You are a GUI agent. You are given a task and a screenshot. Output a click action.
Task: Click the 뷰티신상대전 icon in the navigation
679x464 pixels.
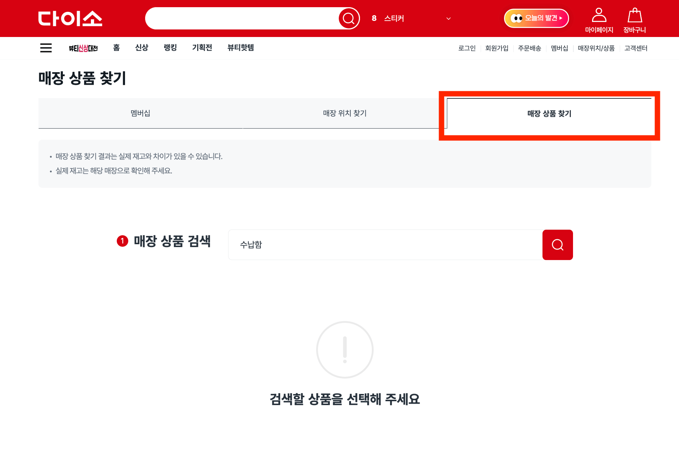coord(83,48)
